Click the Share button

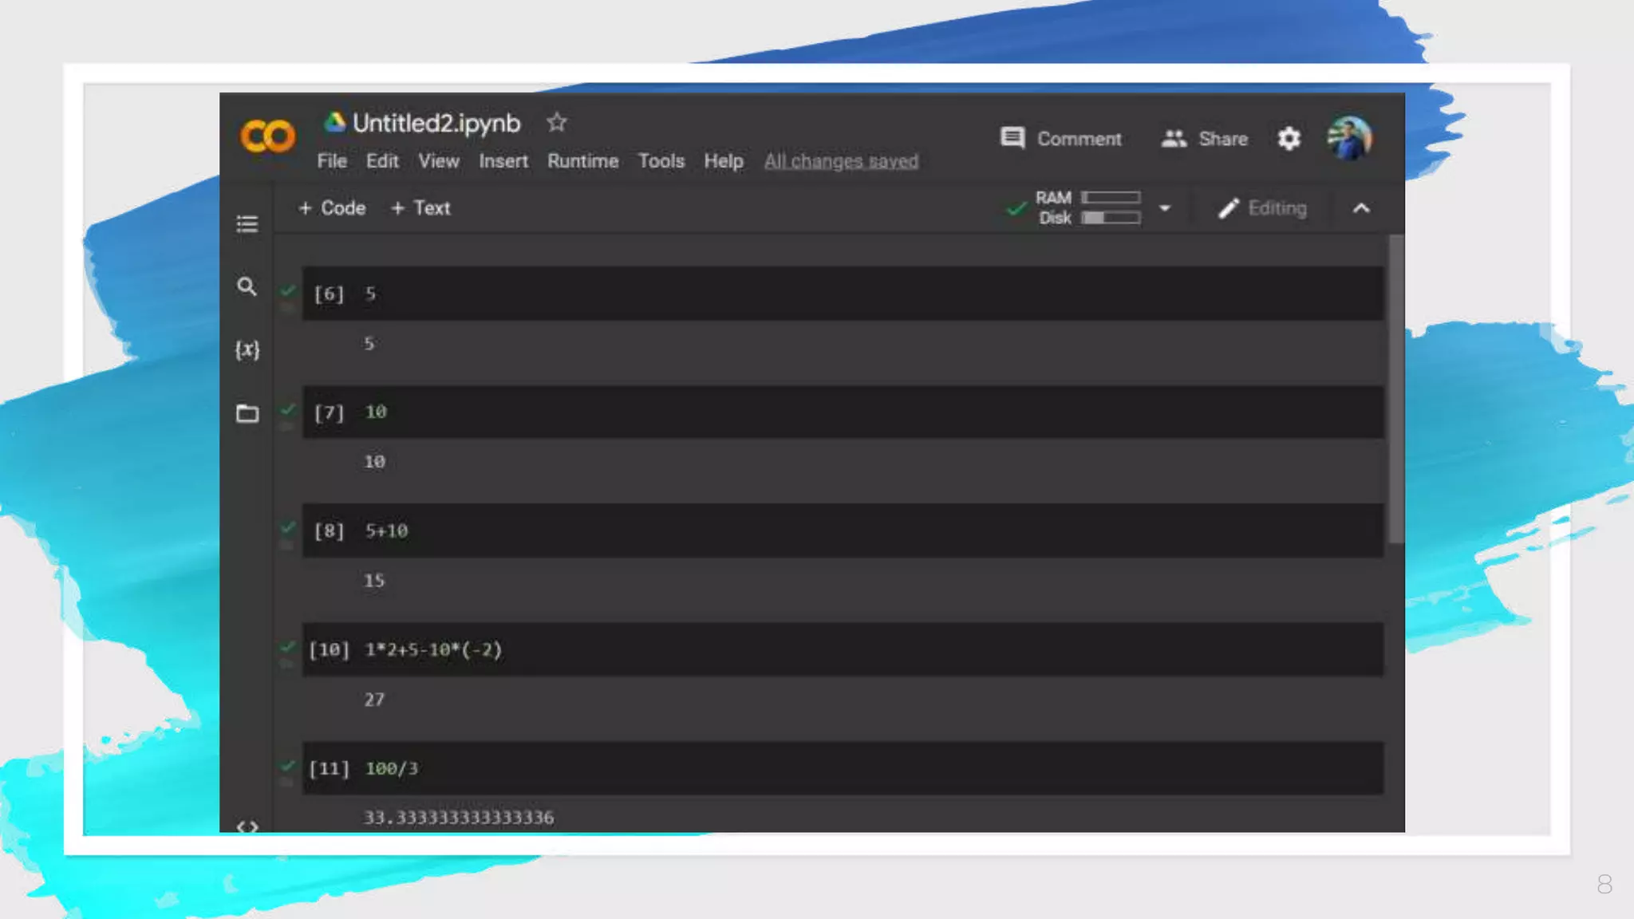coord(1205,139)
